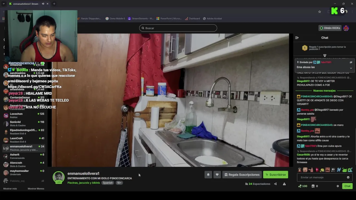Open the StreamElements bookmark
This screenshot has width=356, height=200.
tap(141, 19)
